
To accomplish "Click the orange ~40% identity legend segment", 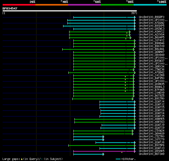I will pos(52,5).
